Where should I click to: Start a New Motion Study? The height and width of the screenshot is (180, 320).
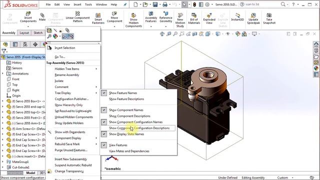point(180,20)
